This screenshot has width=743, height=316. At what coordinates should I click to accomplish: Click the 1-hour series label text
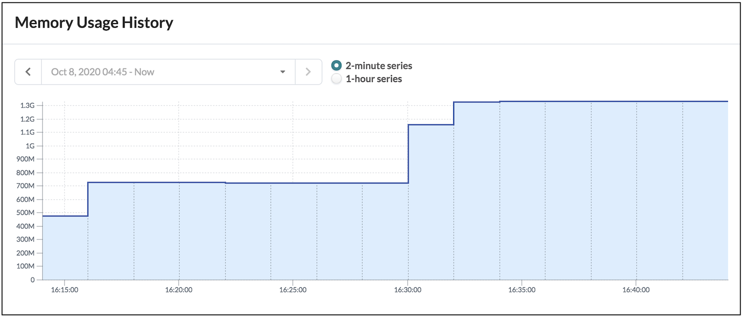point(374,79)
